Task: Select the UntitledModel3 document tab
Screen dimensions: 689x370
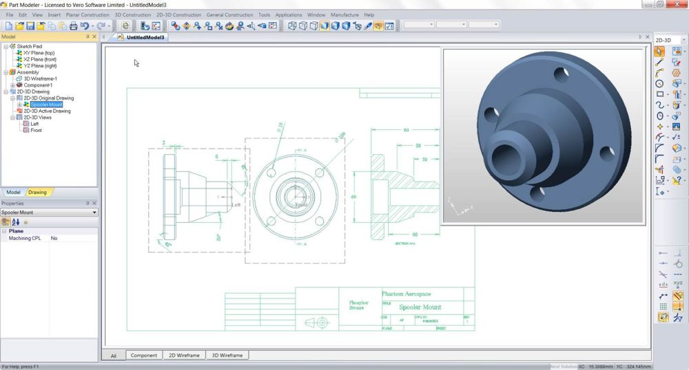Action: point(141,37)
